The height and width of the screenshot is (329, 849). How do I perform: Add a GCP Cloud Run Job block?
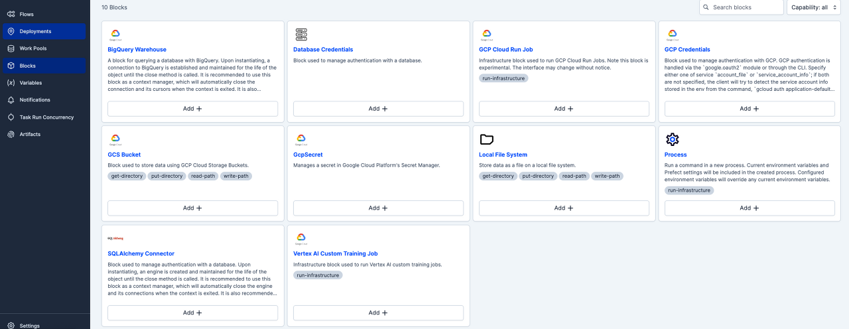coord(564,109)
